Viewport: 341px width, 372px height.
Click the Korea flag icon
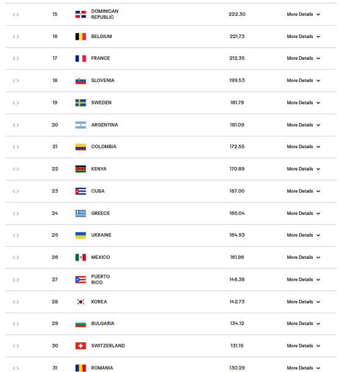click(81, 302)
